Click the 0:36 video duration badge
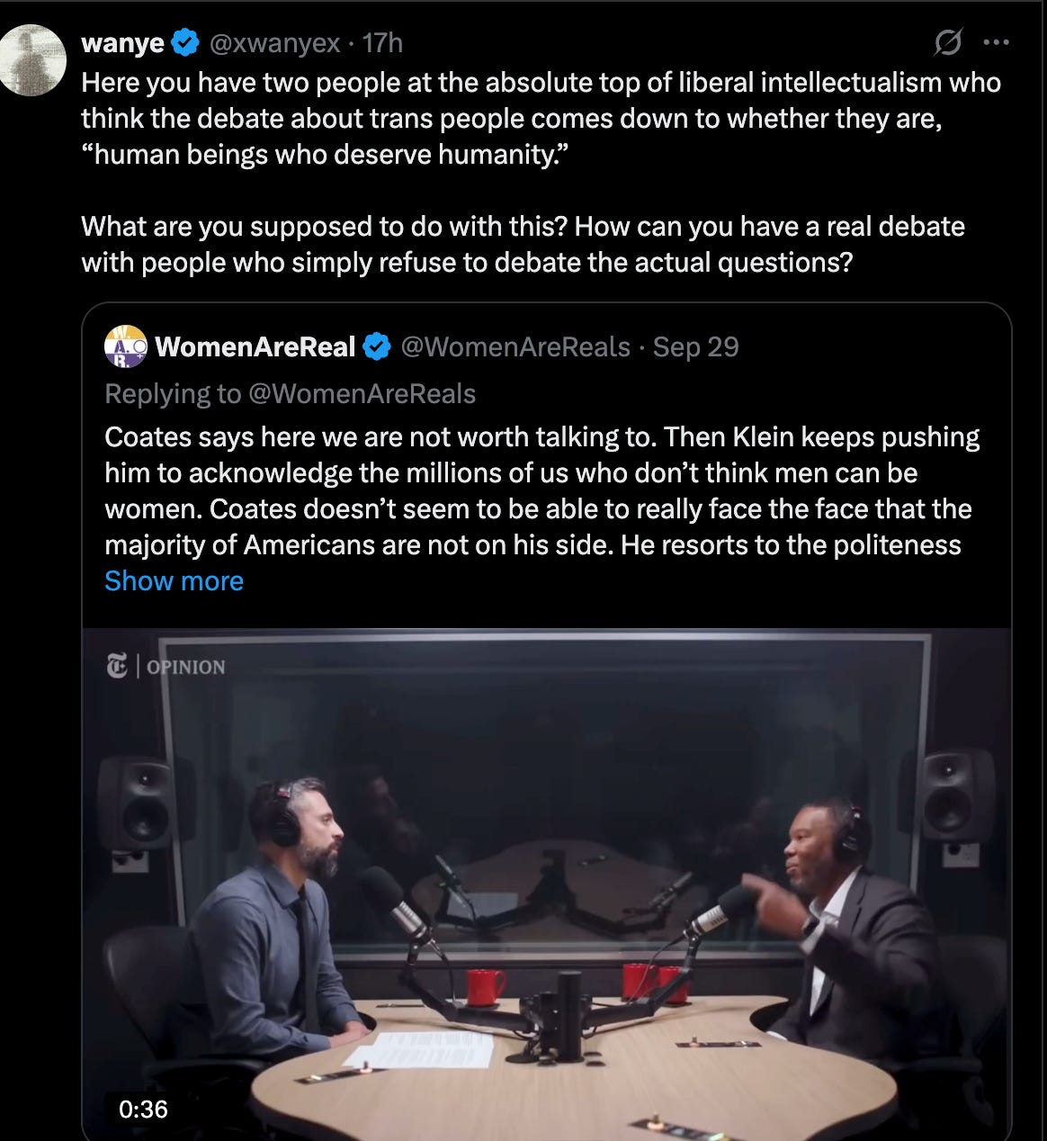This screenshot has height=1141, width=1047. click(x=143, y=1109)
